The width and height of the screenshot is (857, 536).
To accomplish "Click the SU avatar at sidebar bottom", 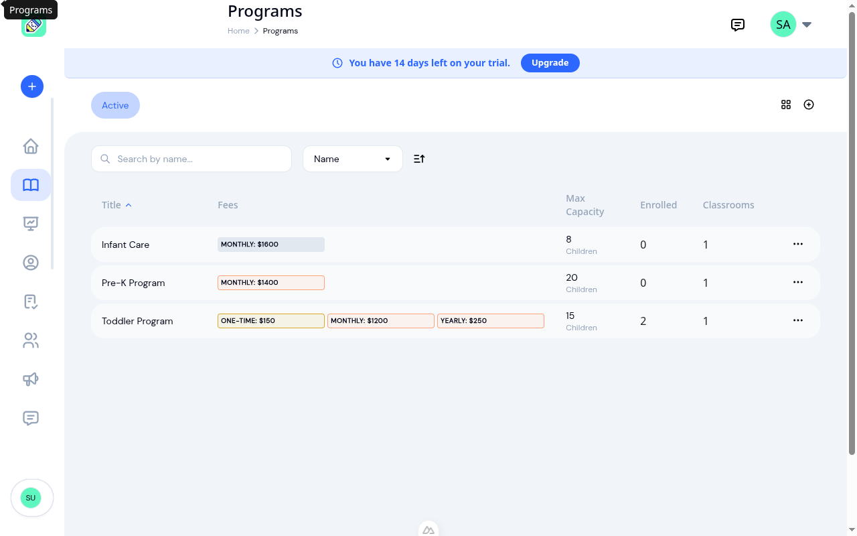I will point(31,498).
